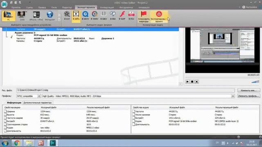Click the Высота video property row
Viewport: 262px width, 147px height.
click(x=67, y=115)
